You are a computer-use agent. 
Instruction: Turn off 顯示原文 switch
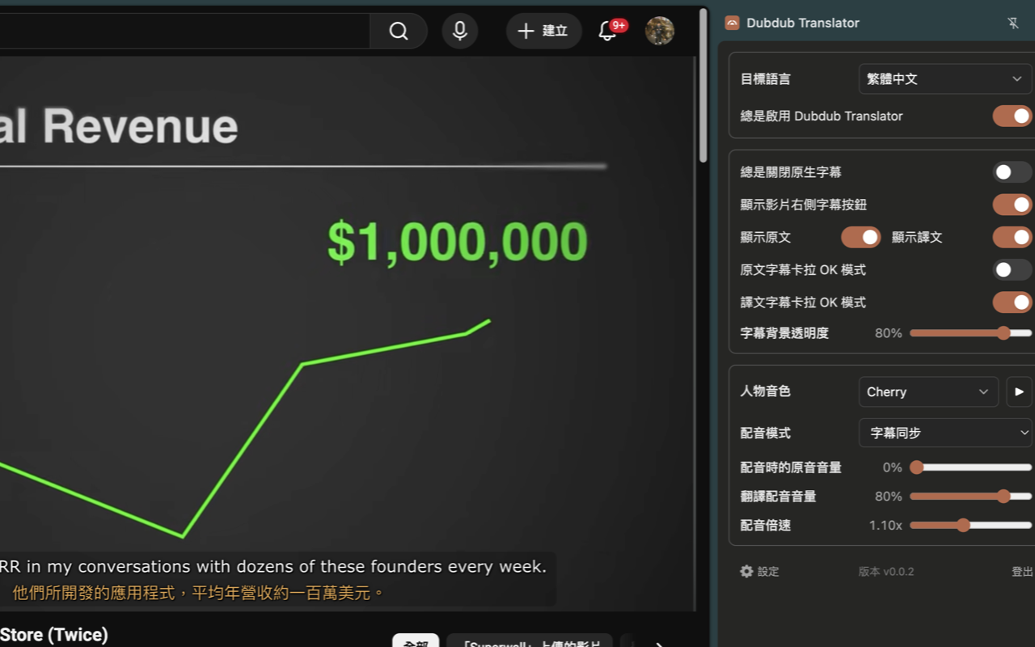(x=861, y=237)
